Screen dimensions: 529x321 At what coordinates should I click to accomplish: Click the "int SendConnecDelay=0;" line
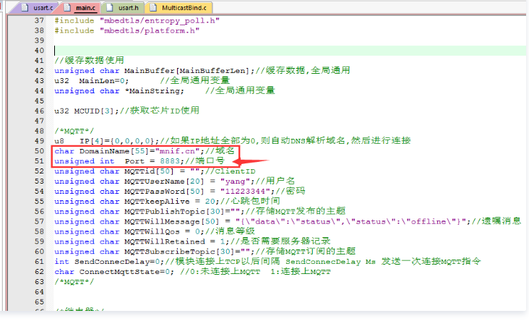point(267,262)
